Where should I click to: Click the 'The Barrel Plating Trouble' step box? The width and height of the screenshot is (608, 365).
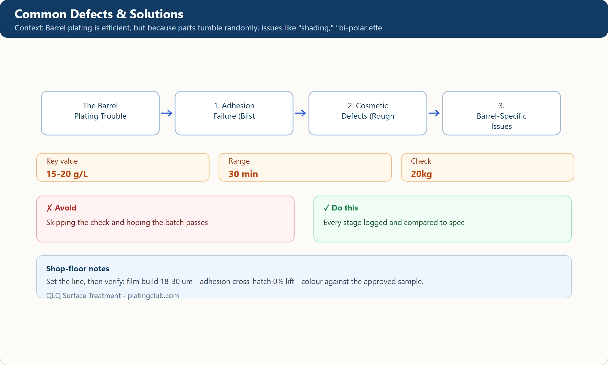(100, 113)
